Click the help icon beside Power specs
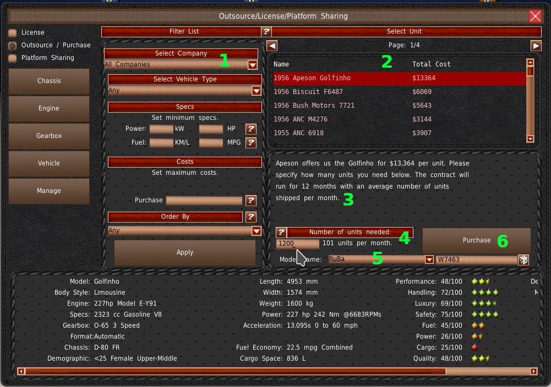 [251, 129]
